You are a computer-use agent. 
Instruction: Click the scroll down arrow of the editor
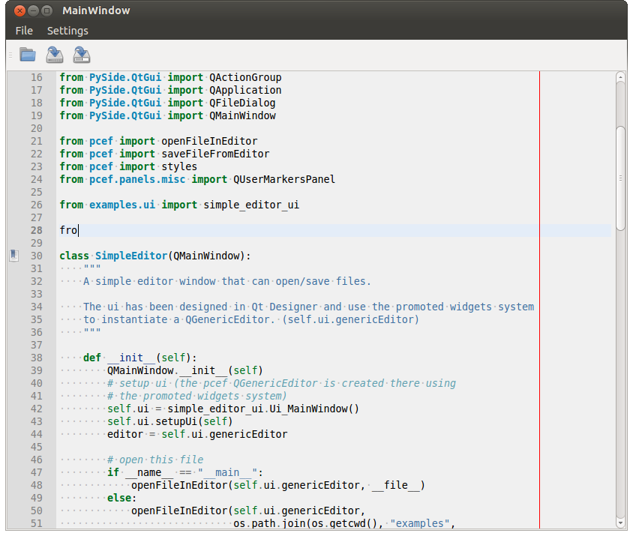[620, 523]
